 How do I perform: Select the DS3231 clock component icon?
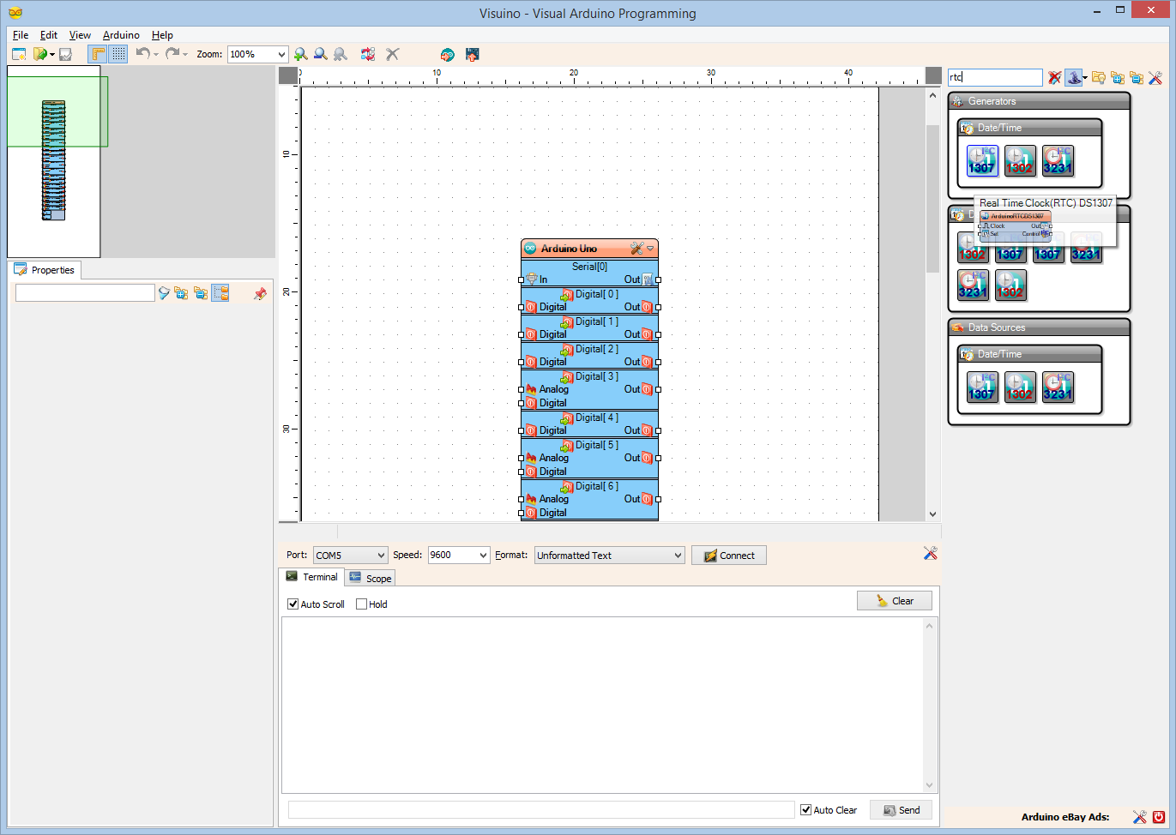(x=1058, y=160)
